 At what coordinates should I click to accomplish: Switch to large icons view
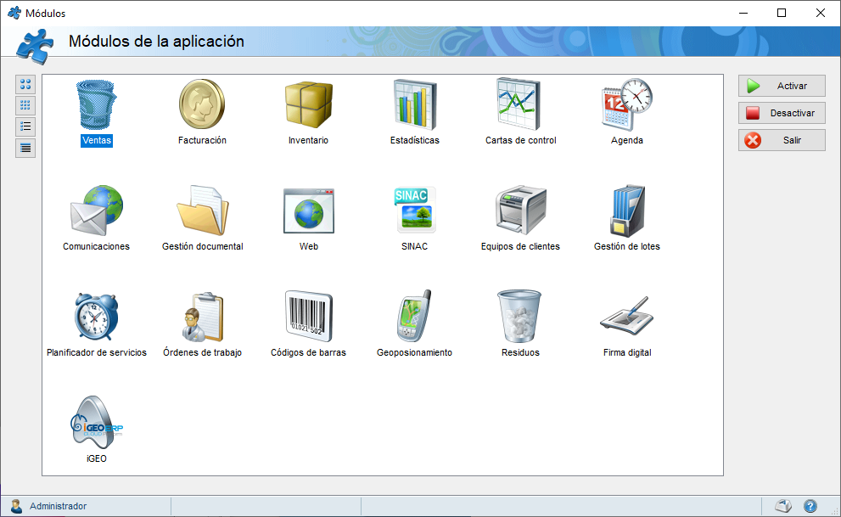click(x=25, y=84)
